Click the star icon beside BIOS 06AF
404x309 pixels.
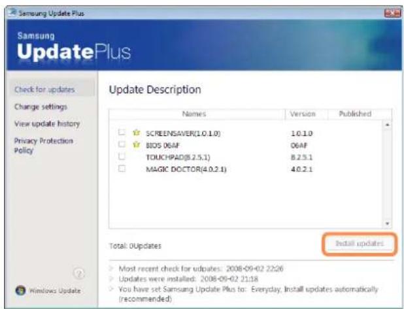point(136,145)
